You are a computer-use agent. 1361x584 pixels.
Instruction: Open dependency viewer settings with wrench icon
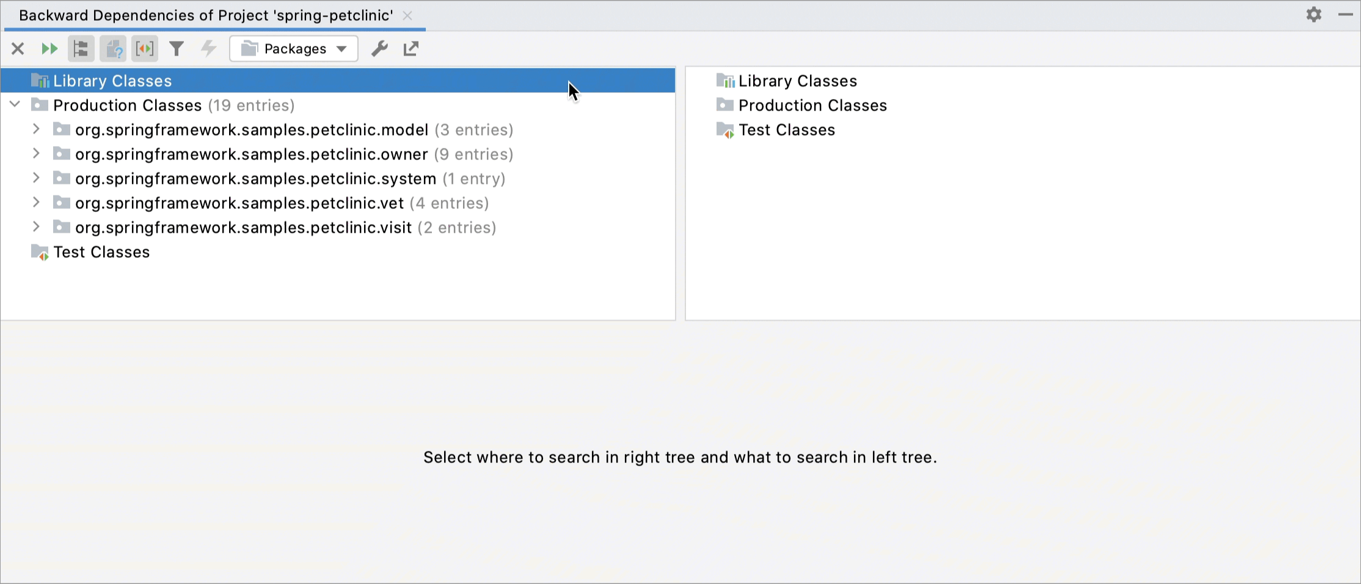point(379,48)
